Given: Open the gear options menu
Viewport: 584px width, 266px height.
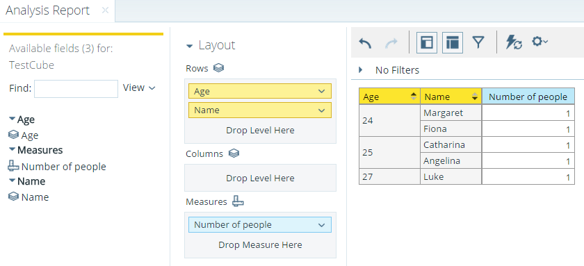Looking at the screenshot, I should 540,42.
